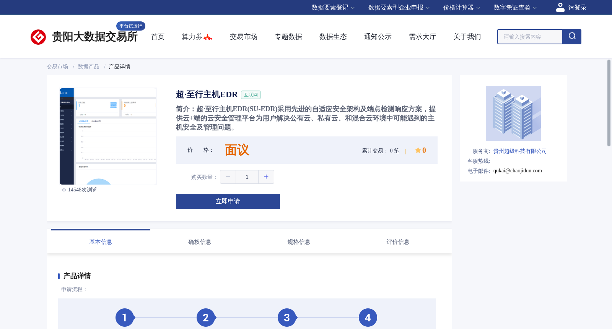Open the 数字凭证查验 dropdown menu
Image resolution: width=612 pixels, height=329 pixels.
point(515,8)
